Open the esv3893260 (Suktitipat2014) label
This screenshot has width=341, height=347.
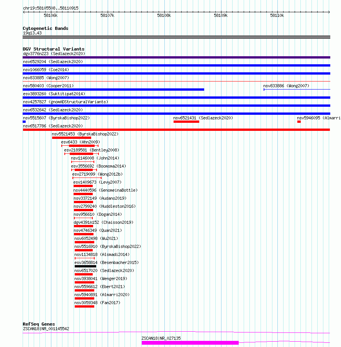pos(54,94)
